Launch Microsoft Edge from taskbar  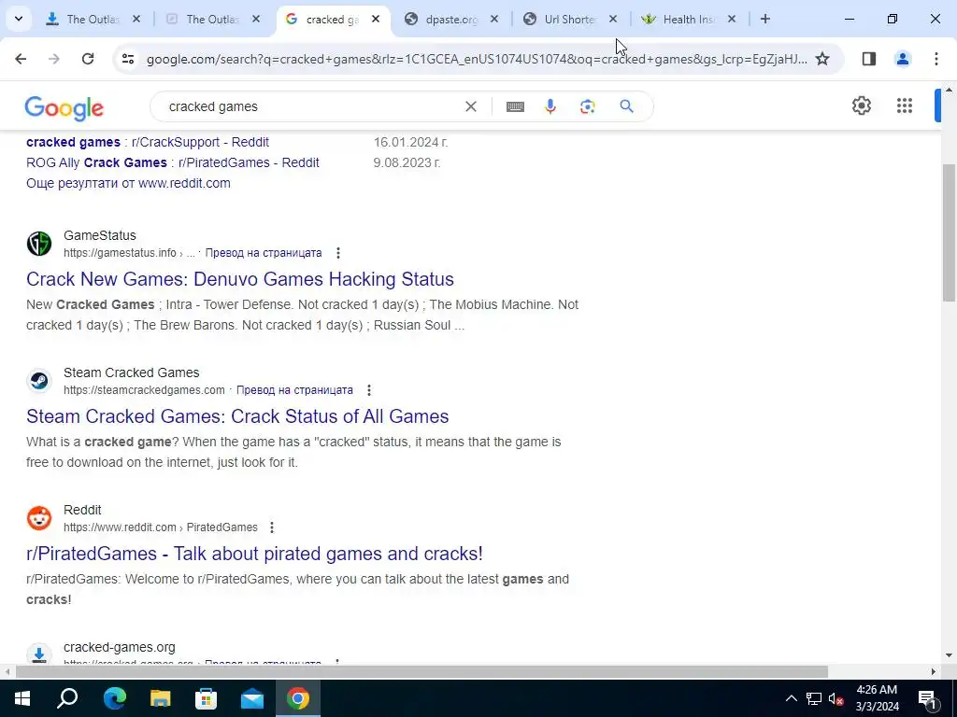pos(114,698)
